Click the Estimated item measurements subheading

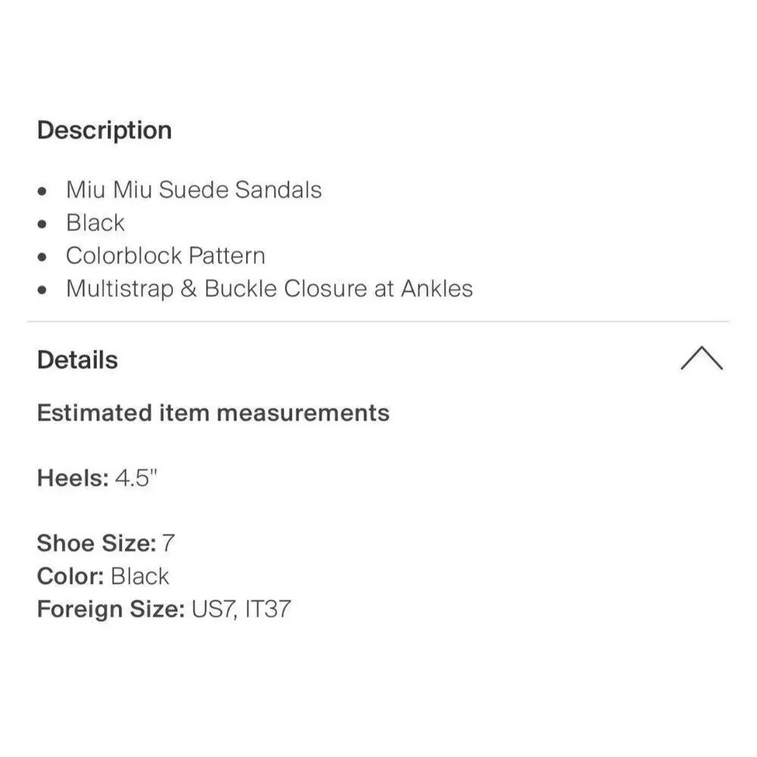coord(213,413)
